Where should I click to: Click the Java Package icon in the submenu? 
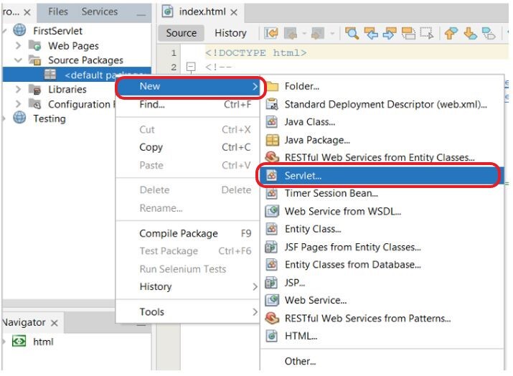point(272,140)
